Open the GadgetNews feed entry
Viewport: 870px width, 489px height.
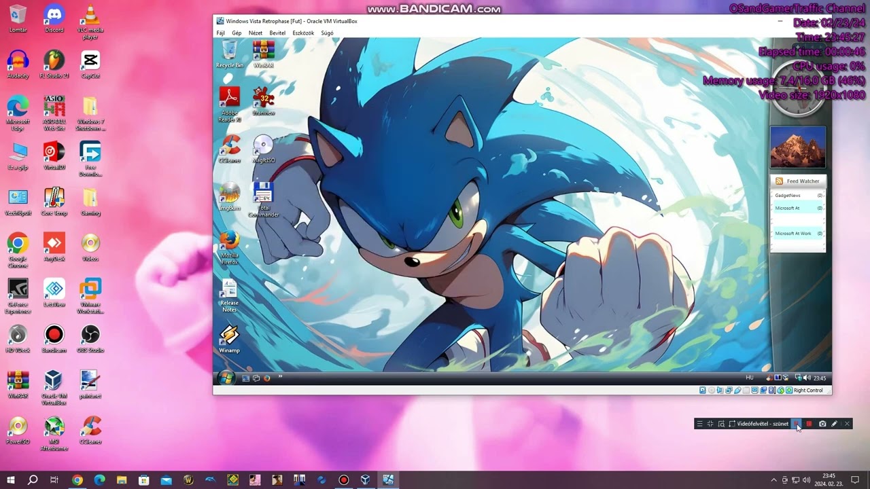[798, 196]
